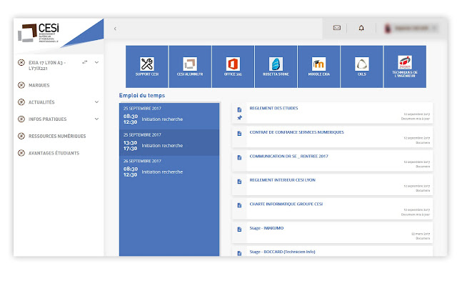
Task: Open the Support CESI tile
Action: click(147, 66)
